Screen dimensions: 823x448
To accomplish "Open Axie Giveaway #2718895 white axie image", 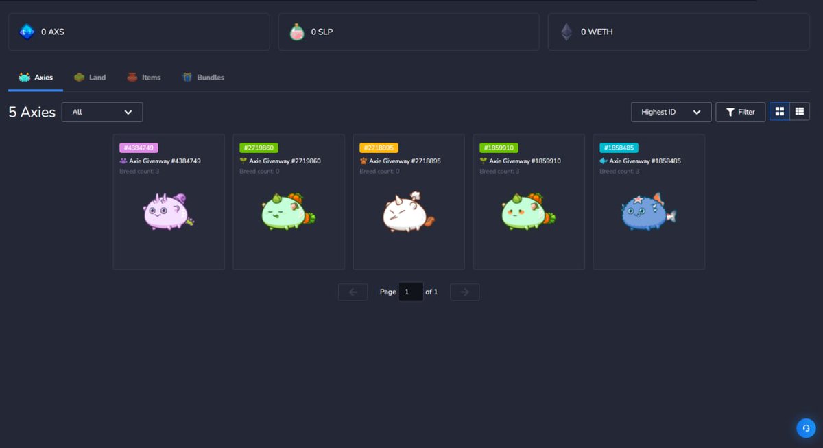I will (x=409, y=211).
